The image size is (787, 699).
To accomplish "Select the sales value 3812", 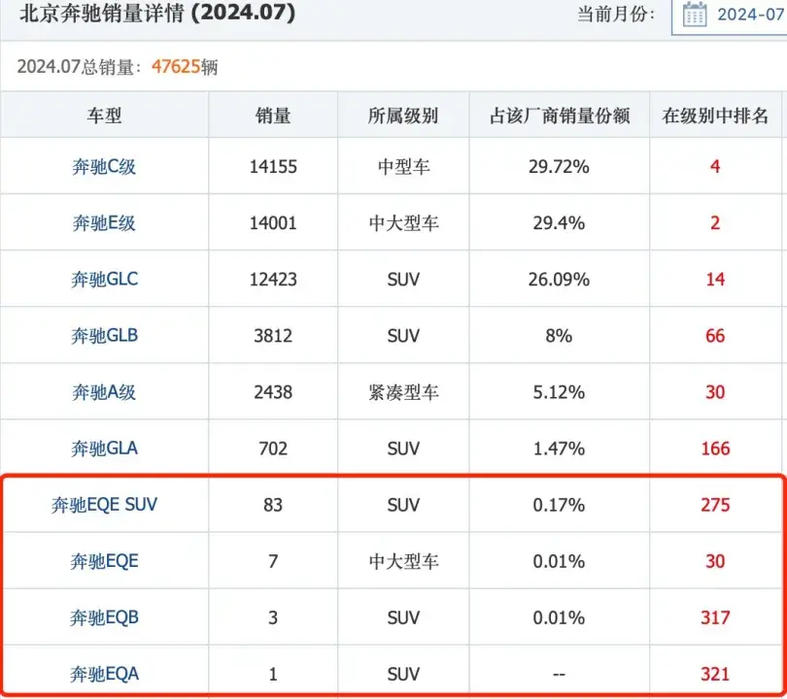I will [273, 336].
